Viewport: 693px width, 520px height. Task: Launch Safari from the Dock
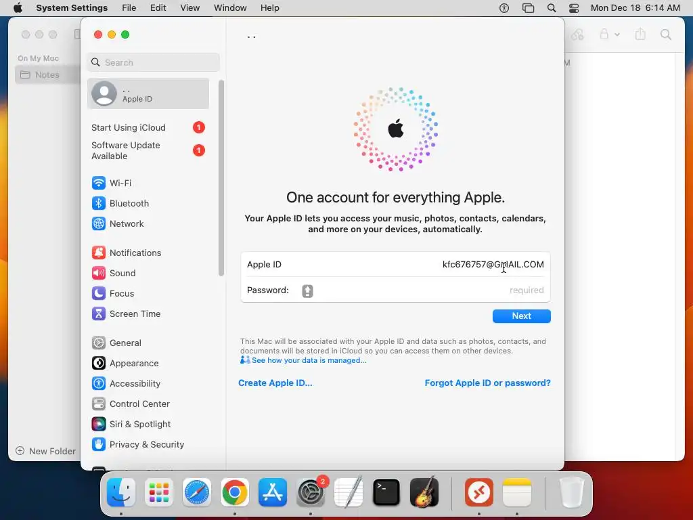[x=197, y=492]
